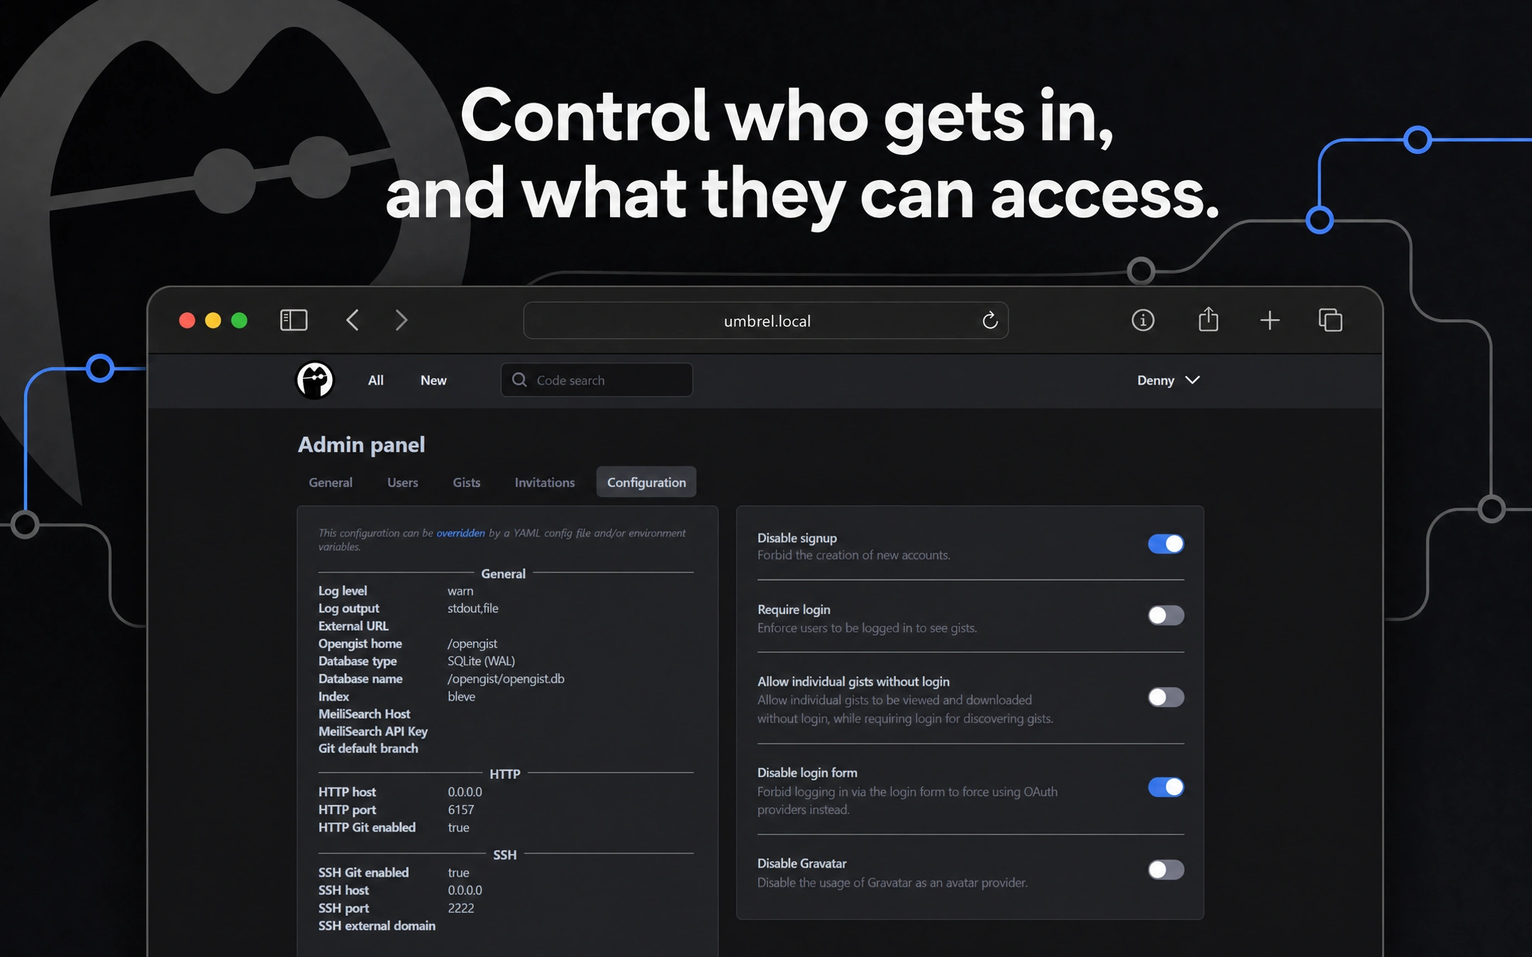Click the Index value bleve

pyautogui.click(x=462, y=696)
